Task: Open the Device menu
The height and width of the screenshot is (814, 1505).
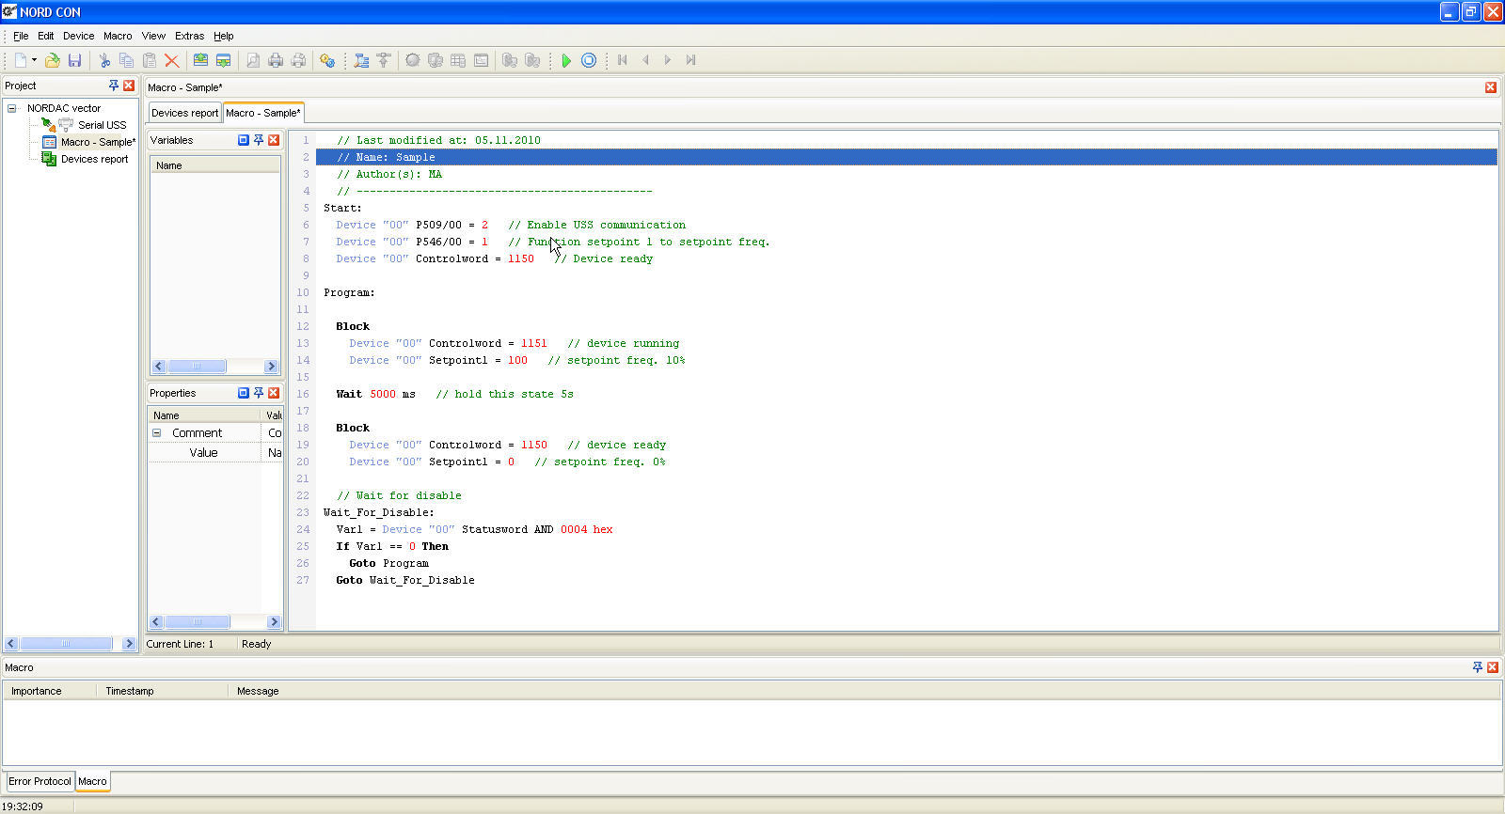Action: 79,36
